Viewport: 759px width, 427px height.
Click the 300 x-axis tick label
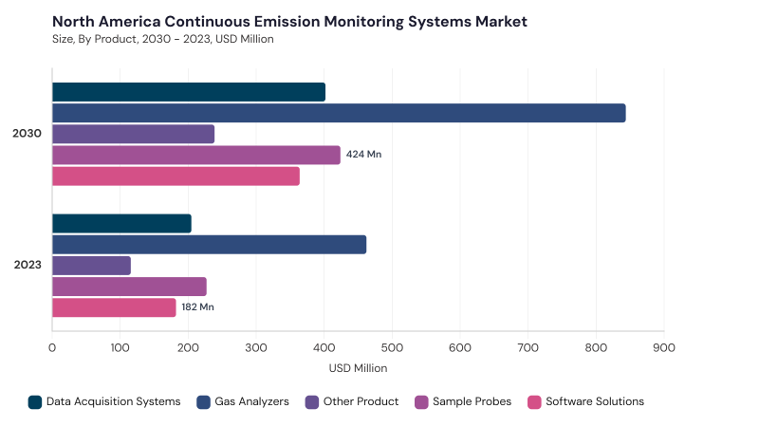click(256, 347)
